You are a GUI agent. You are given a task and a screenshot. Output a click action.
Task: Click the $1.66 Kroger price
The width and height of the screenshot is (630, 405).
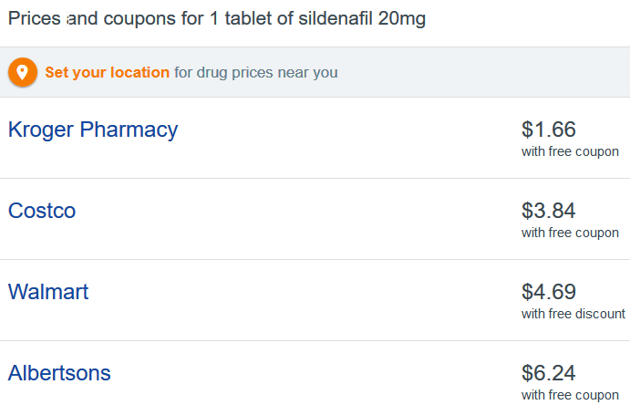click(x=549, y=130)
